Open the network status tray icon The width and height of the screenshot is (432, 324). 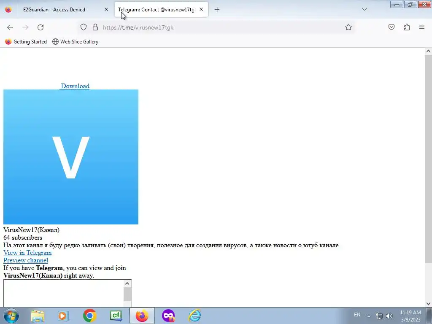[379, 316]
